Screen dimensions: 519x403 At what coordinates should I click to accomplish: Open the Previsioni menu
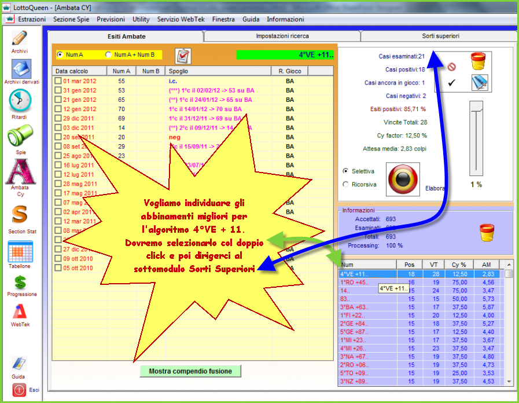coord(111,19)
